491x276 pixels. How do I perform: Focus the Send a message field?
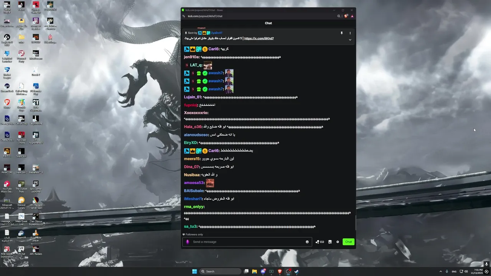[247, 242]
